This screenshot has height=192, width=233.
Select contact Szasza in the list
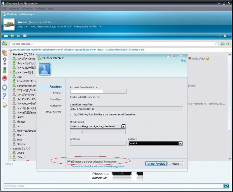[21, 144]
